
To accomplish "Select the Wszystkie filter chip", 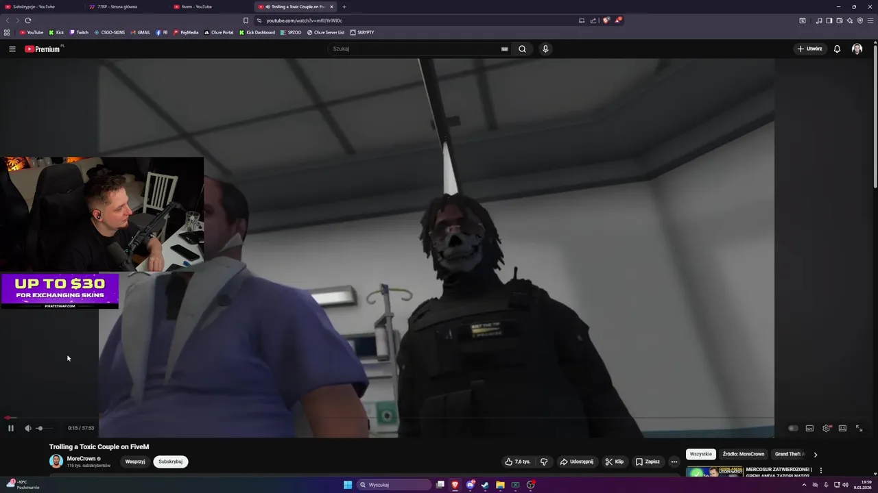I will 701,454.
